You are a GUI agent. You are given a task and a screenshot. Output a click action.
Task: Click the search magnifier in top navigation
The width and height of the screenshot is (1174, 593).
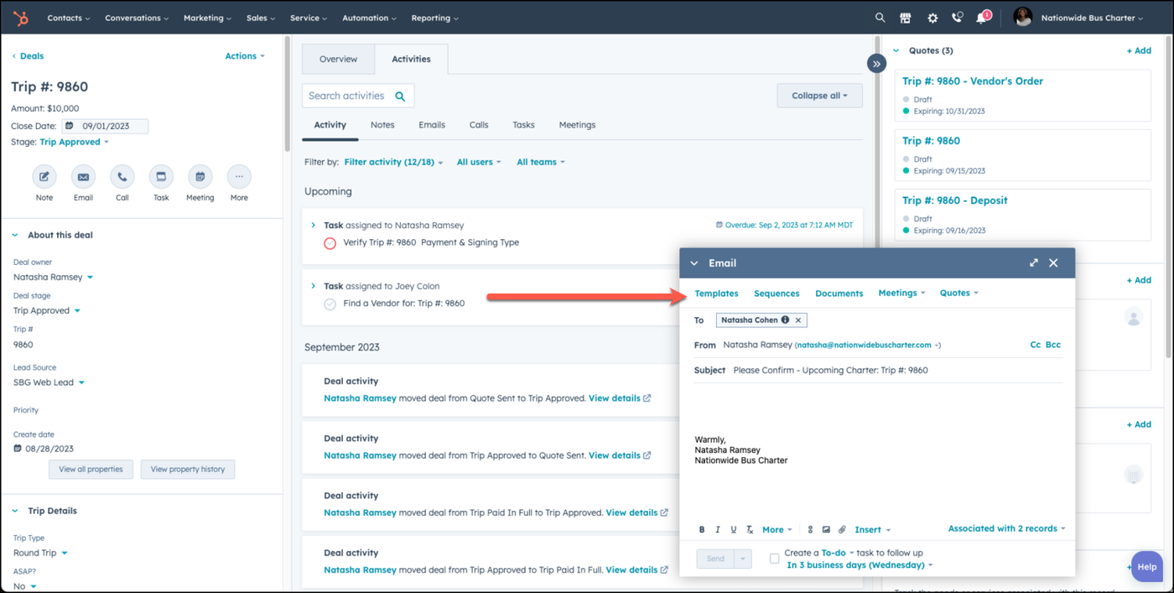880,18
